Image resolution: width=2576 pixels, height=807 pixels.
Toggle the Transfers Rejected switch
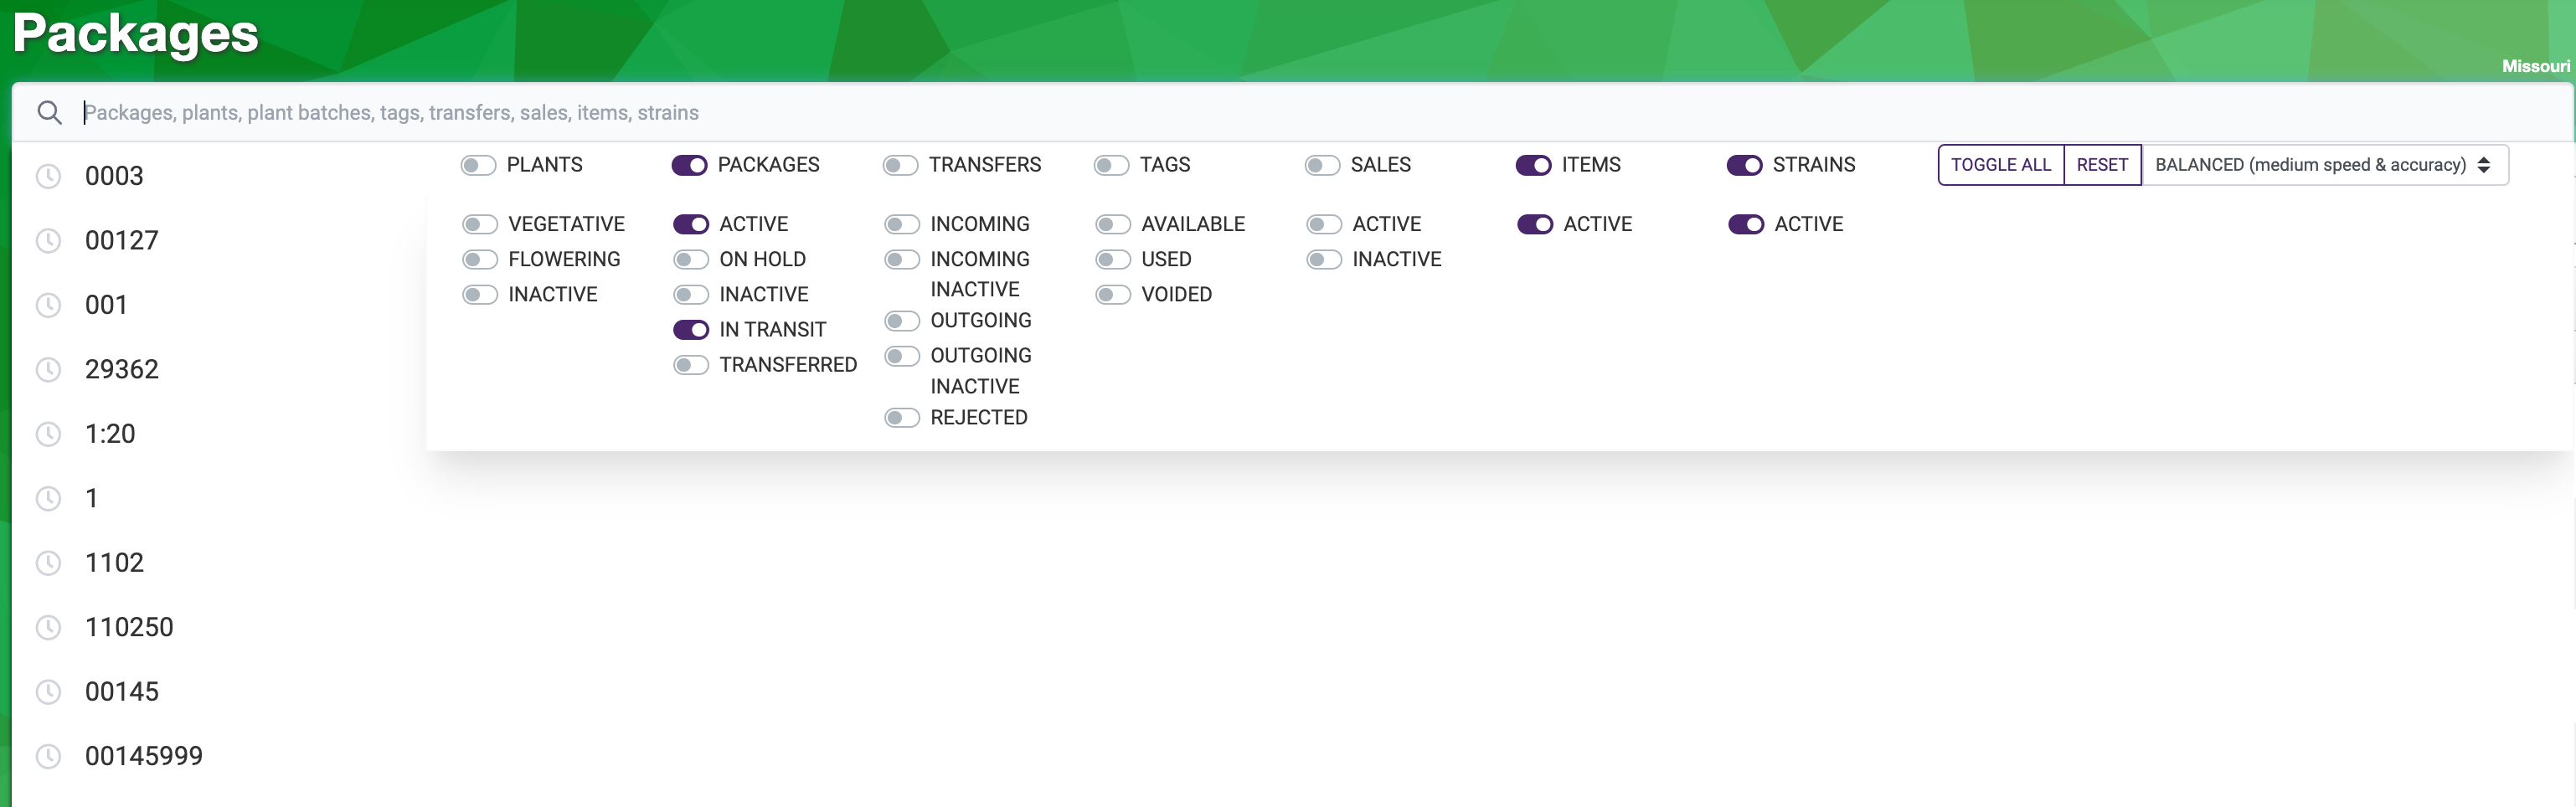[901, 418]
